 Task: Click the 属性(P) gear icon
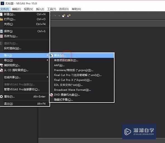pos(1,97)
